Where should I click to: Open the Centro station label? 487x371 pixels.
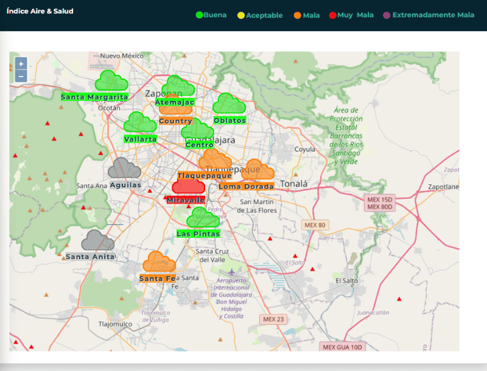coord(199,145)
